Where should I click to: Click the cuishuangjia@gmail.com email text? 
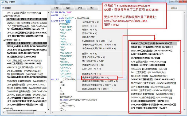tap(135, 6)
